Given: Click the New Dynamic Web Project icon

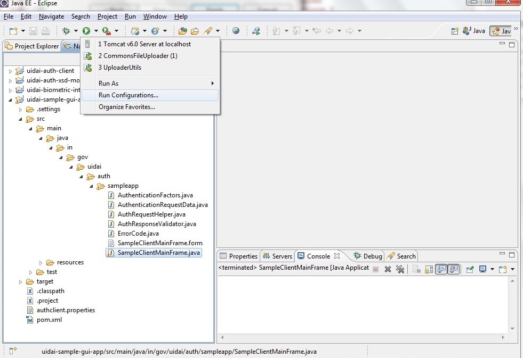Looking at the screenshot, I should [135, 31].
